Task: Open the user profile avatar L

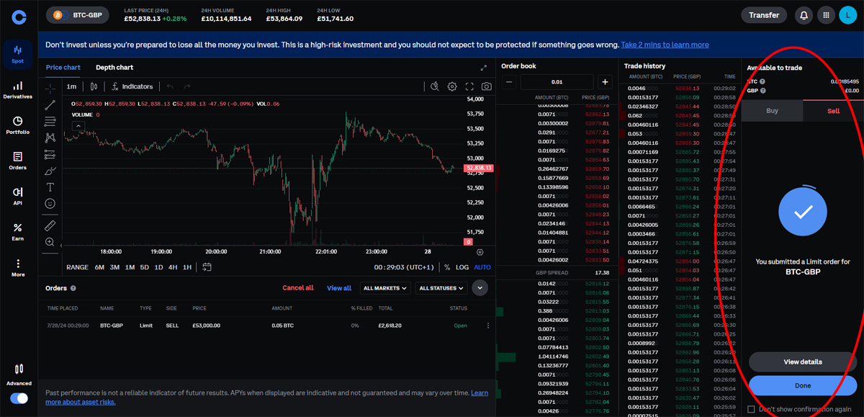Action: (x=847, y=15)
